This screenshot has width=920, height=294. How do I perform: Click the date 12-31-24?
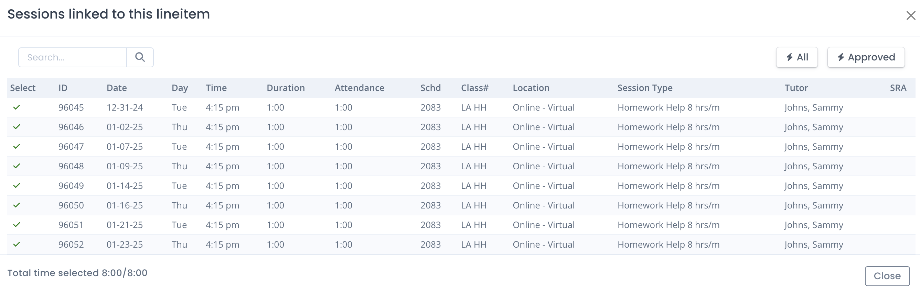tap(125, 108)
